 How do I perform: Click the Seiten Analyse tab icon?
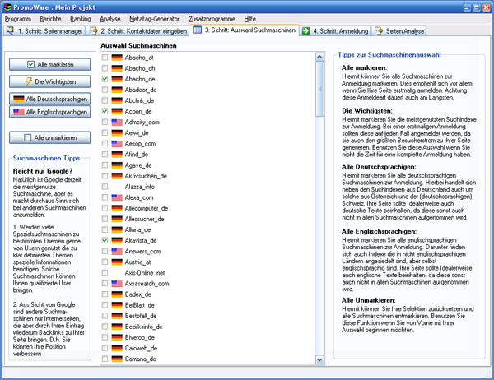click(379, 31)
